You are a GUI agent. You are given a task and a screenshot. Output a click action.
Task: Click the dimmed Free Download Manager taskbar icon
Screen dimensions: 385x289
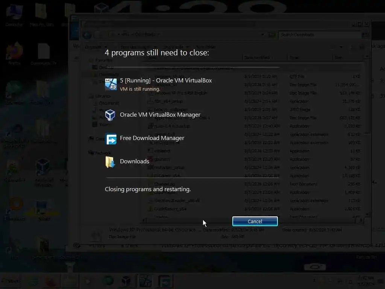coord(165,281)
